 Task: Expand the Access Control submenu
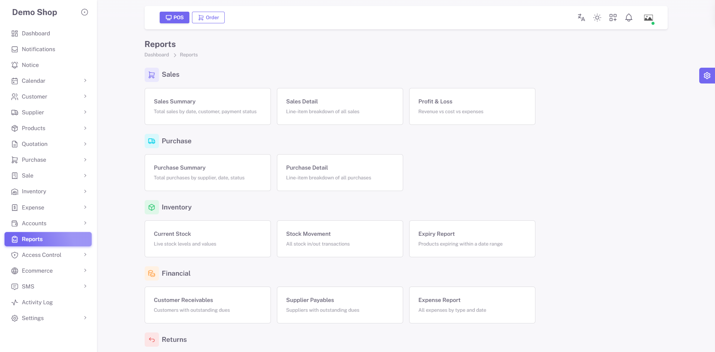pos(48,255)
